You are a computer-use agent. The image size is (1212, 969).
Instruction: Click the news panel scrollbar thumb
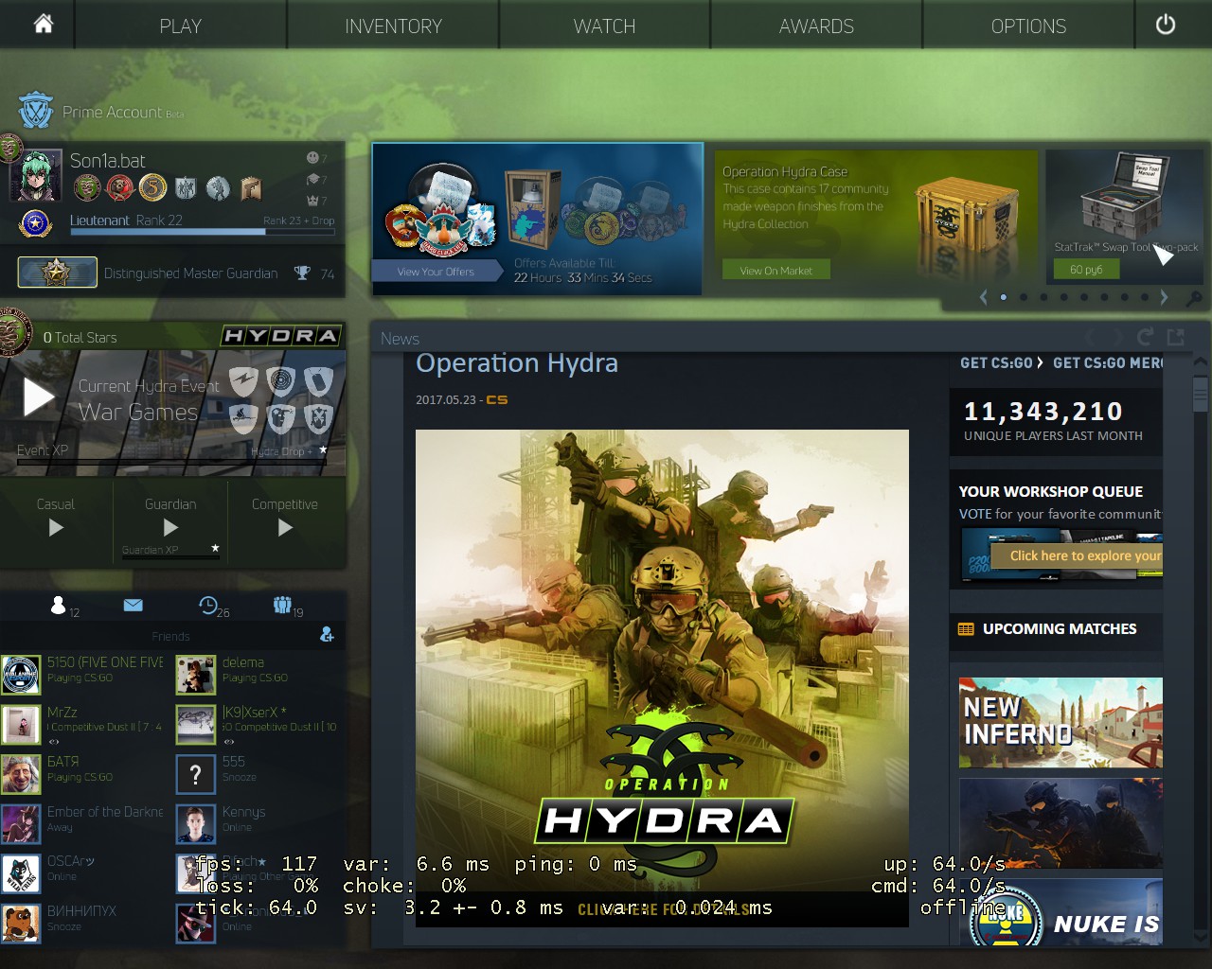[x=1201, y=393]
